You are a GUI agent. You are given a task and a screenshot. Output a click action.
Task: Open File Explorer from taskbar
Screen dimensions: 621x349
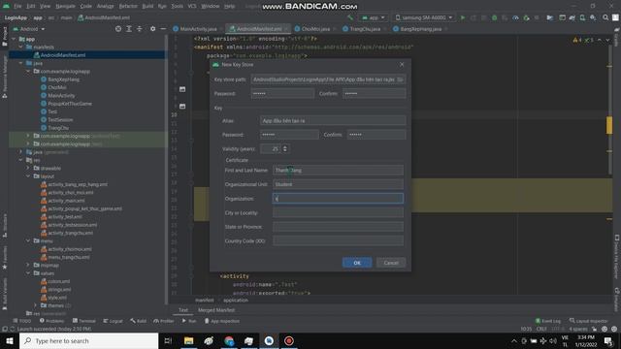[x=189, y=340]
